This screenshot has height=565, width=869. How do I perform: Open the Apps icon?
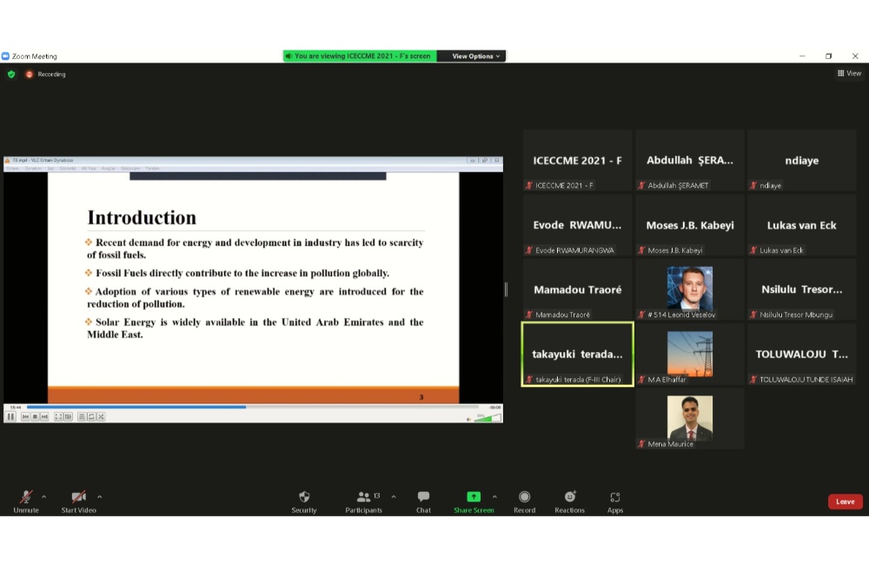[x=615, y=497]
